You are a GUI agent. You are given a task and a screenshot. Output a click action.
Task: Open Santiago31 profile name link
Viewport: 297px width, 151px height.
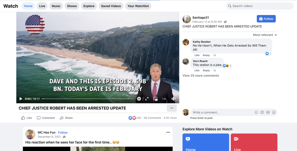point(201,17)
